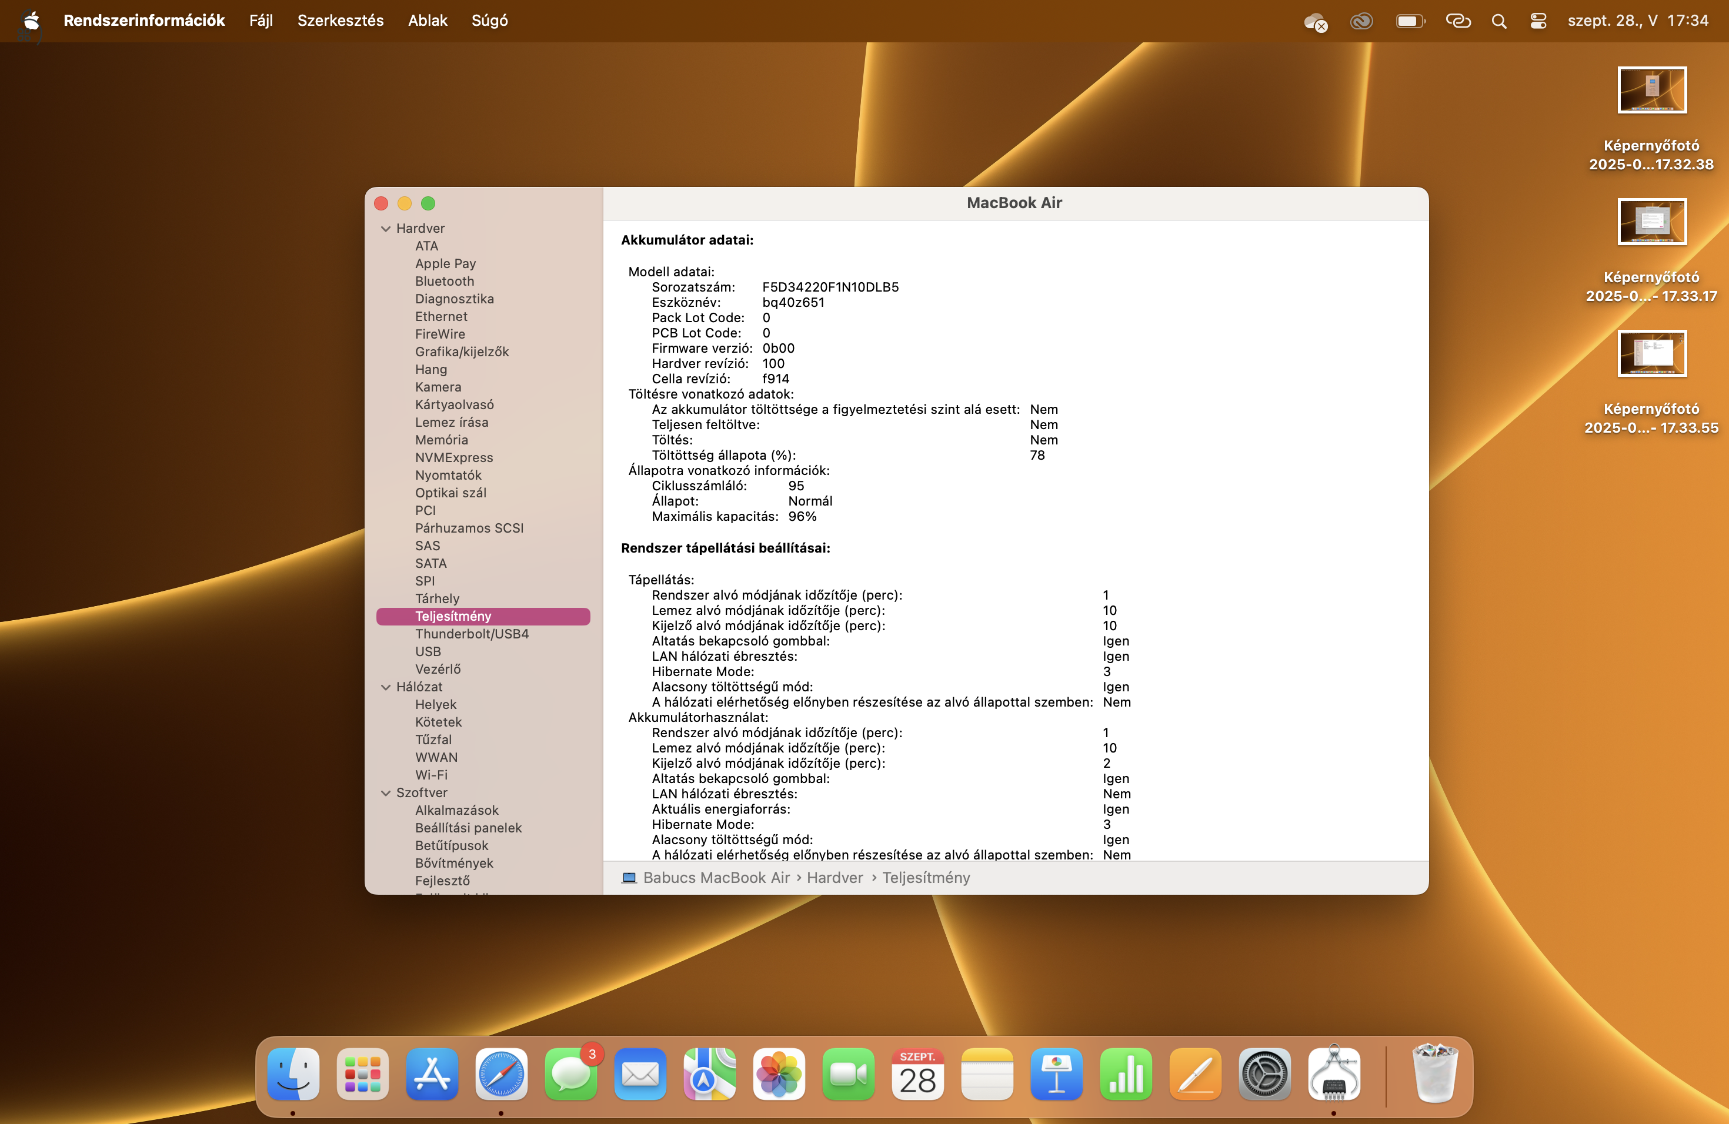
Task: Click Babucs MacBook Air in path bar
Action: [716, 877]
